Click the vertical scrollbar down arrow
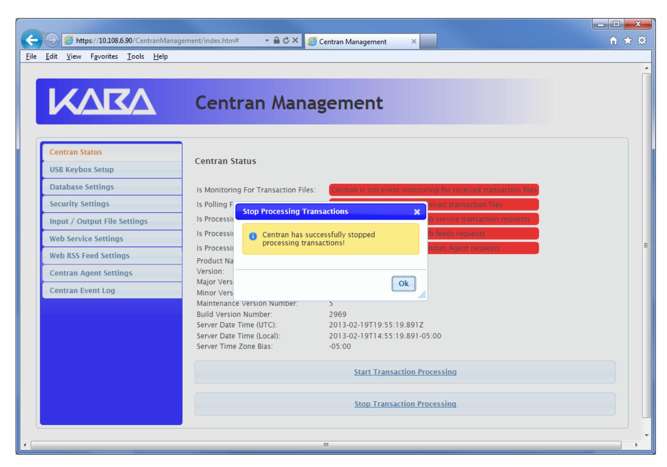Viewport: 667px width, 467px height. coord(646,435)
